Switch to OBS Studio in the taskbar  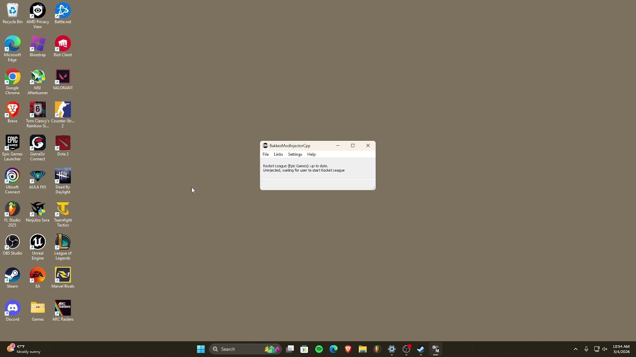pos(406,349)
